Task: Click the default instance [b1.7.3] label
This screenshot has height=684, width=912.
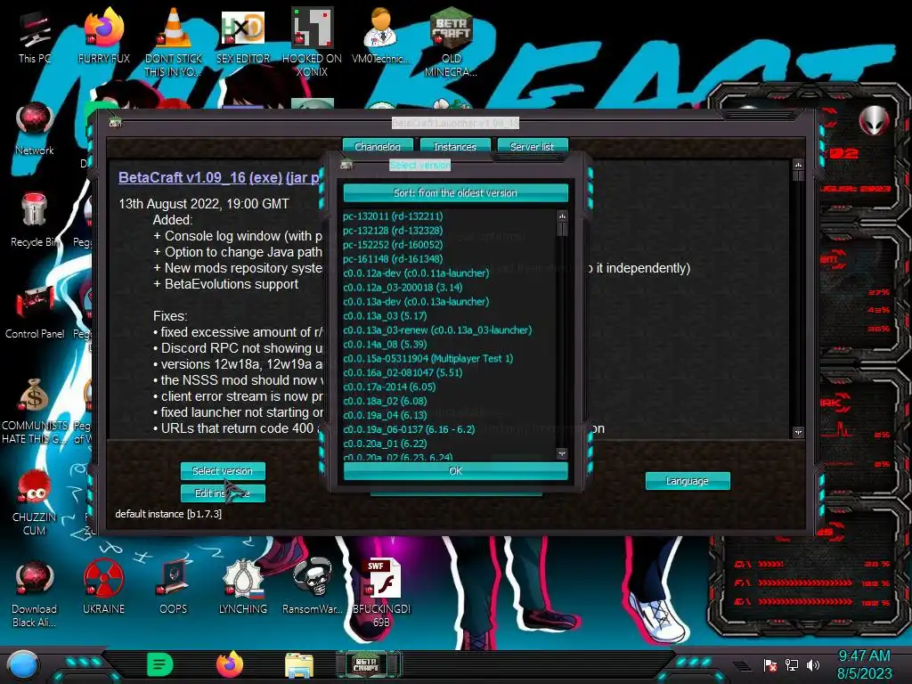Action: tap(168, 514)
